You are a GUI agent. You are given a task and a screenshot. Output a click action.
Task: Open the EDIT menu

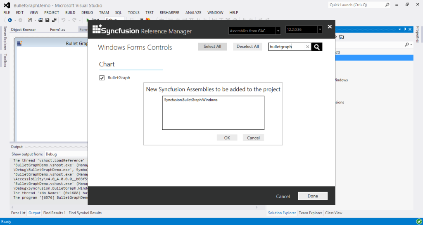(x=20, y=13)
